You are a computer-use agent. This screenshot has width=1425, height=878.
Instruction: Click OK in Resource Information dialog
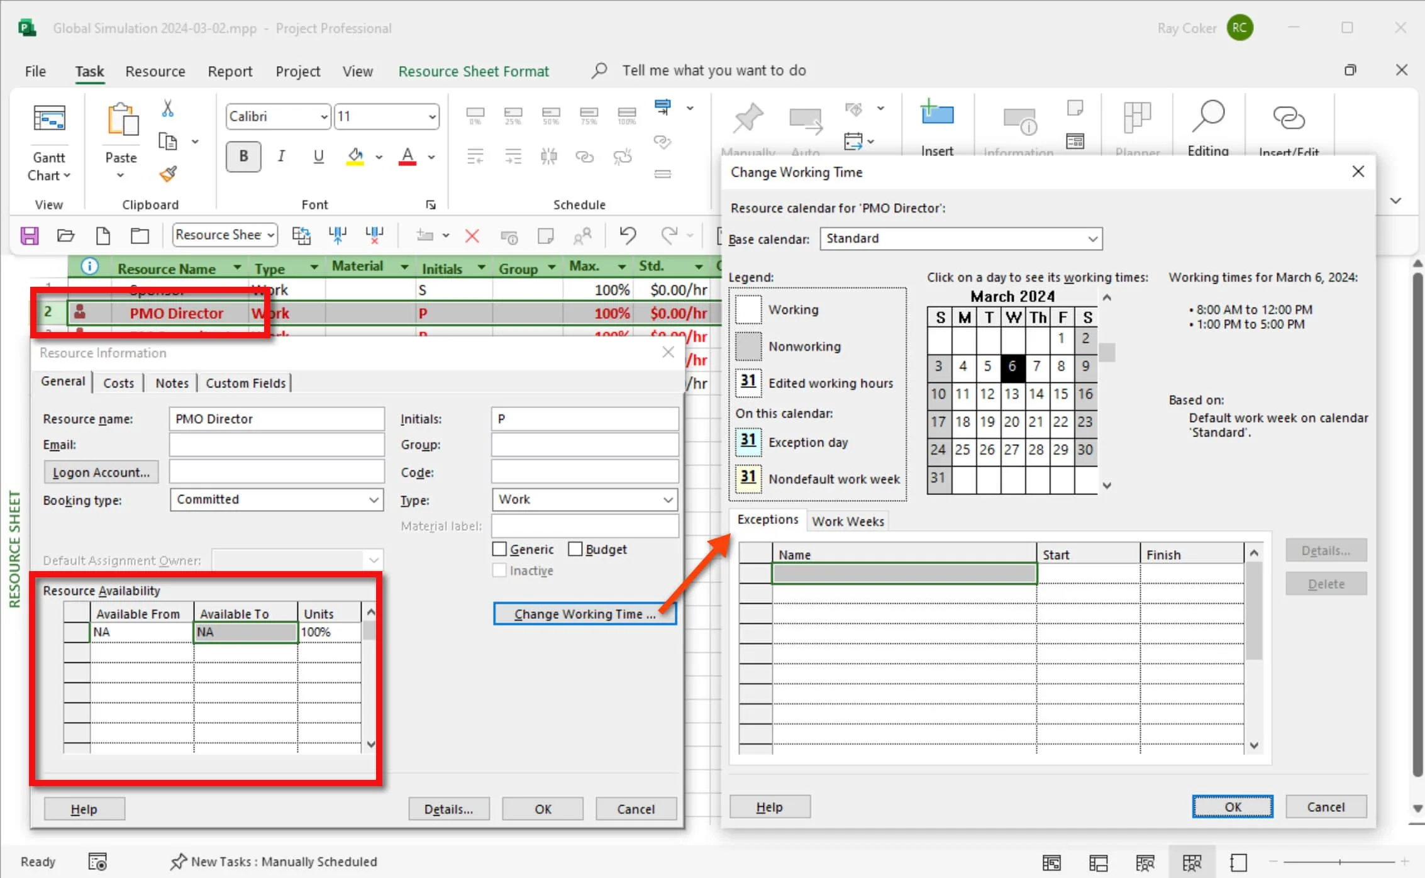(x=543, y=809)
